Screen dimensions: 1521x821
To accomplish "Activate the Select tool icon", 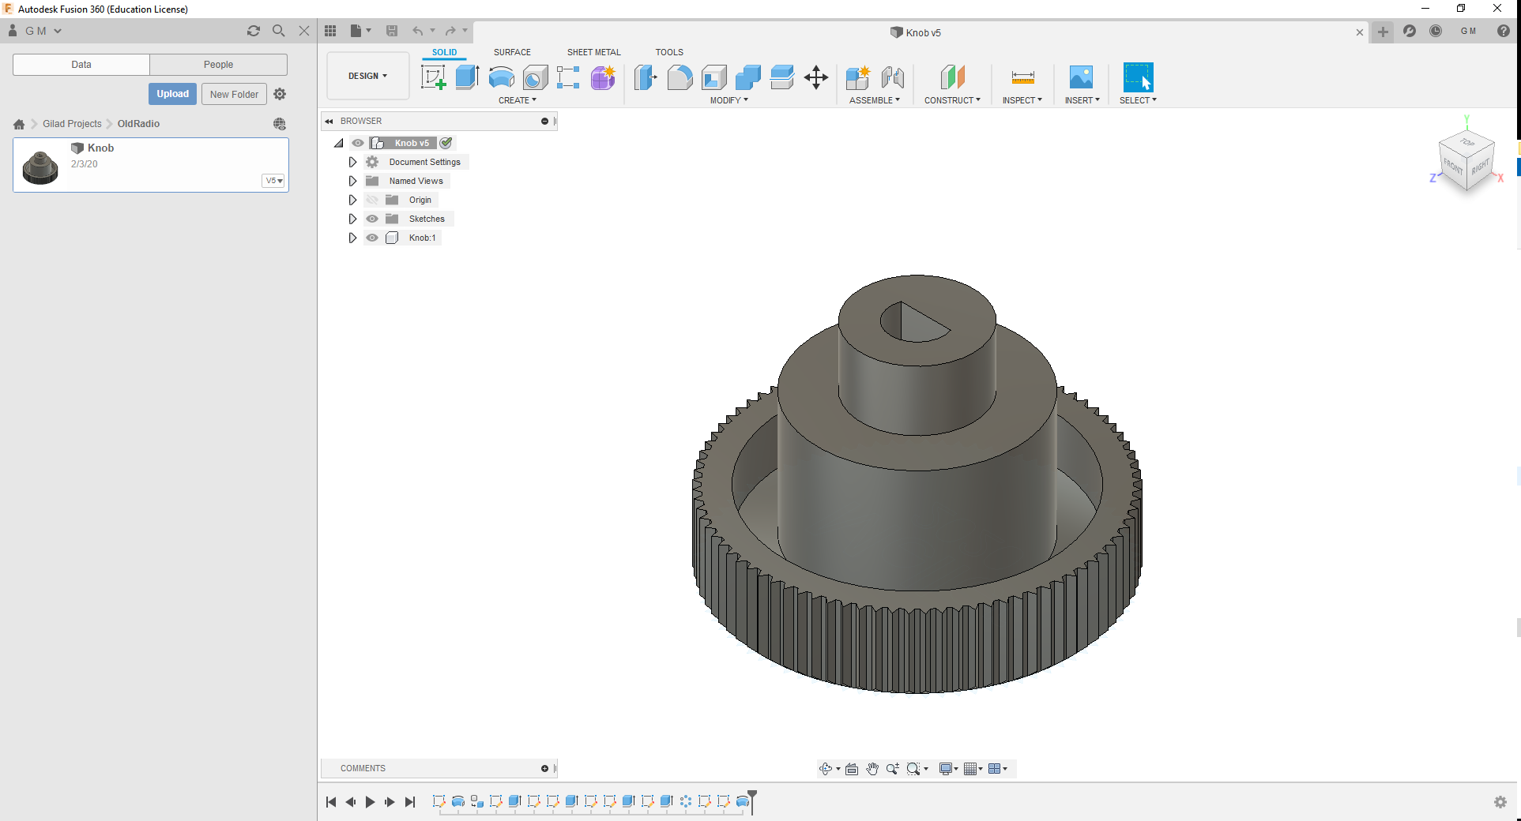I will click(1138, 77).
